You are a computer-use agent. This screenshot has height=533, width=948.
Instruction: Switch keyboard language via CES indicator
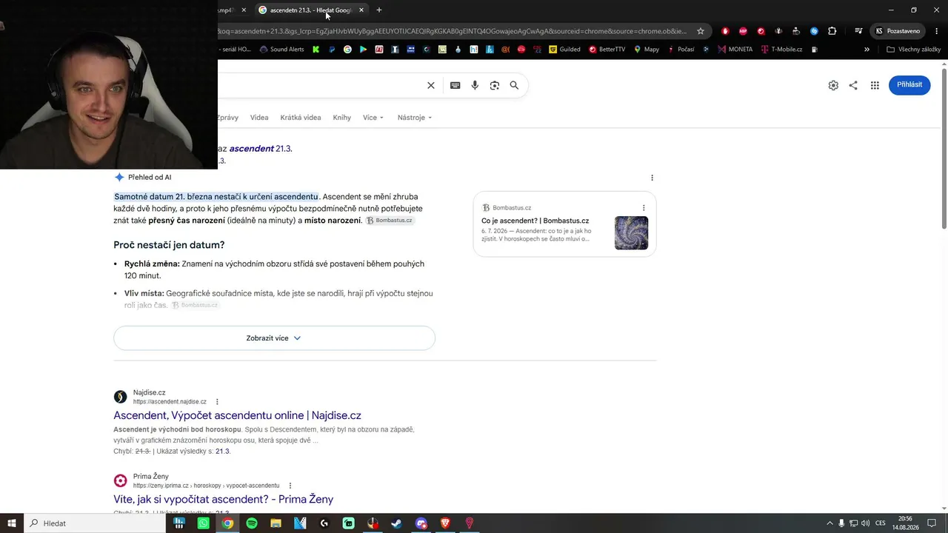tap(881, 523)
